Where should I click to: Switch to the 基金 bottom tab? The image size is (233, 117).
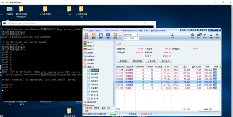[103, 108]
